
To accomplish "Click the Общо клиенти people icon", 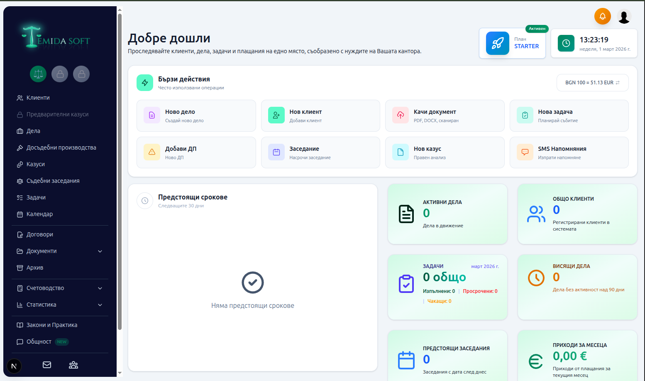I will pos(536,214).
